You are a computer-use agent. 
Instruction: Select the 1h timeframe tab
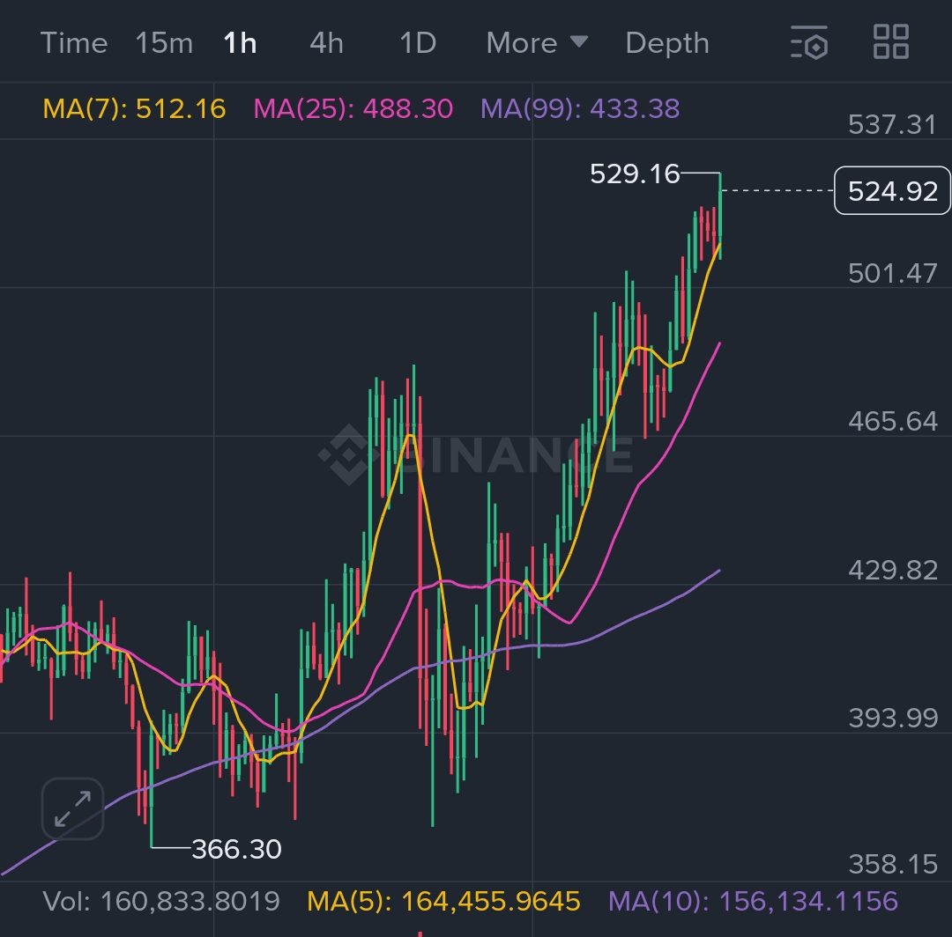(x=240, y=43)
